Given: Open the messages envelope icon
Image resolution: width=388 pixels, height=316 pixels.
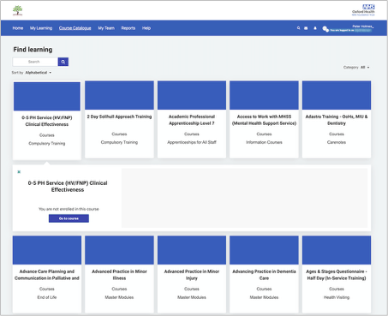Looking at the screenshot, I should (x=306, y=28).
